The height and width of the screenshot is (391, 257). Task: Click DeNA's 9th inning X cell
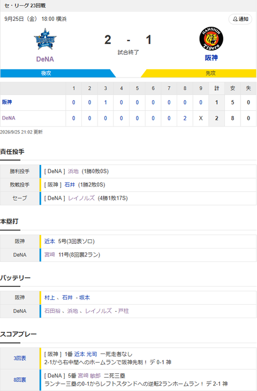[x=201, y=118]
